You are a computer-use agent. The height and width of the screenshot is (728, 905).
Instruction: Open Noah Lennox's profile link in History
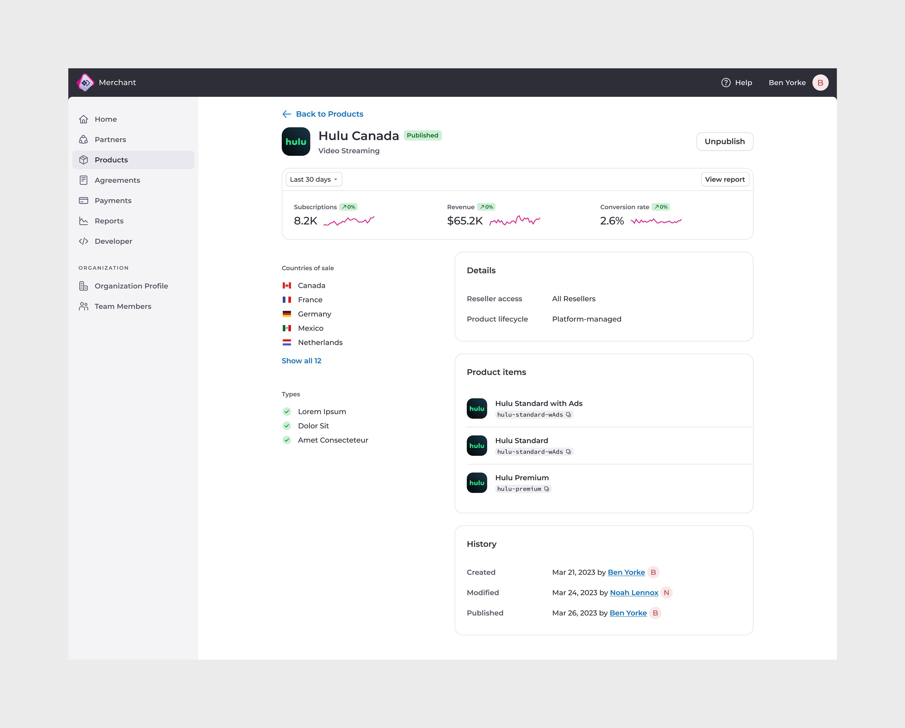click(634, 592)
